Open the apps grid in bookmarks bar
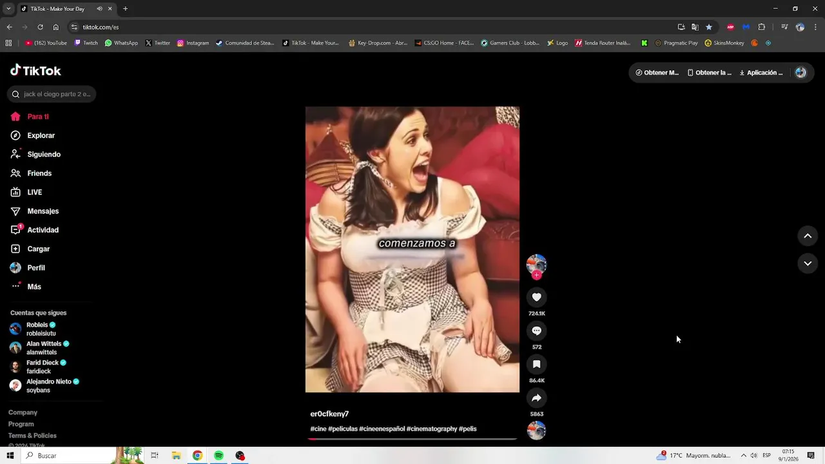 point(8,43)
